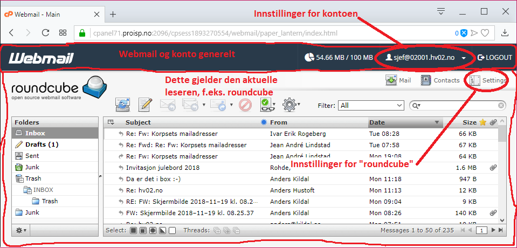Select all messages icon in Select bar
Screen dimensions: 517x248
coord(133,230)
